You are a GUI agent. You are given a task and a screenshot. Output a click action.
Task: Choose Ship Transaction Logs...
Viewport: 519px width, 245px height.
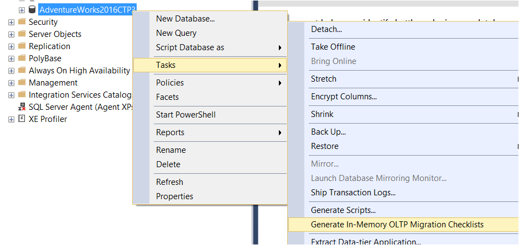click(x=403, y=193)
